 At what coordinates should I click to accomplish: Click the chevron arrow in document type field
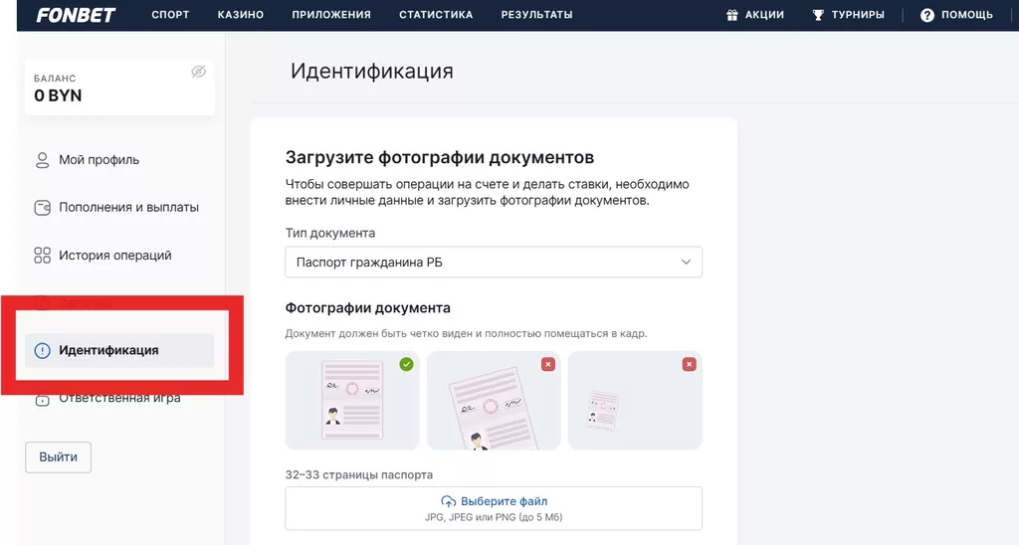(686, 262)
